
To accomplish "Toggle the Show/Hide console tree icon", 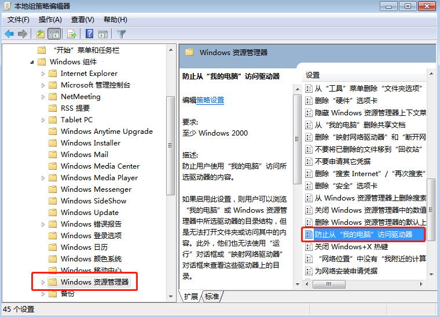I will 54,34.
